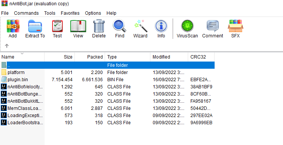Sort by the Modified column header
The height and width of the screenshot is (145, 283).
tap(169, 57)
